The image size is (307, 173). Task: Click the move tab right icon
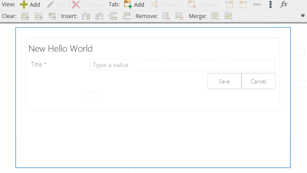click(243, 5)
